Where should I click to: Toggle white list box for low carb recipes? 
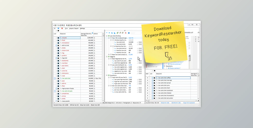(55, 91)
